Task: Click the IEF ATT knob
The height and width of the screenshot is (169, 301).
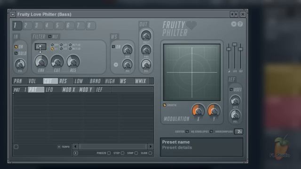Action: (235, 100)
